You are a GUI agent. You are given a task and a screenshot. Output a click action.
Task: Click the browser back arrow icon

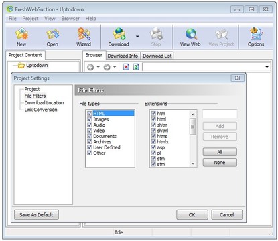coord(90,67)
